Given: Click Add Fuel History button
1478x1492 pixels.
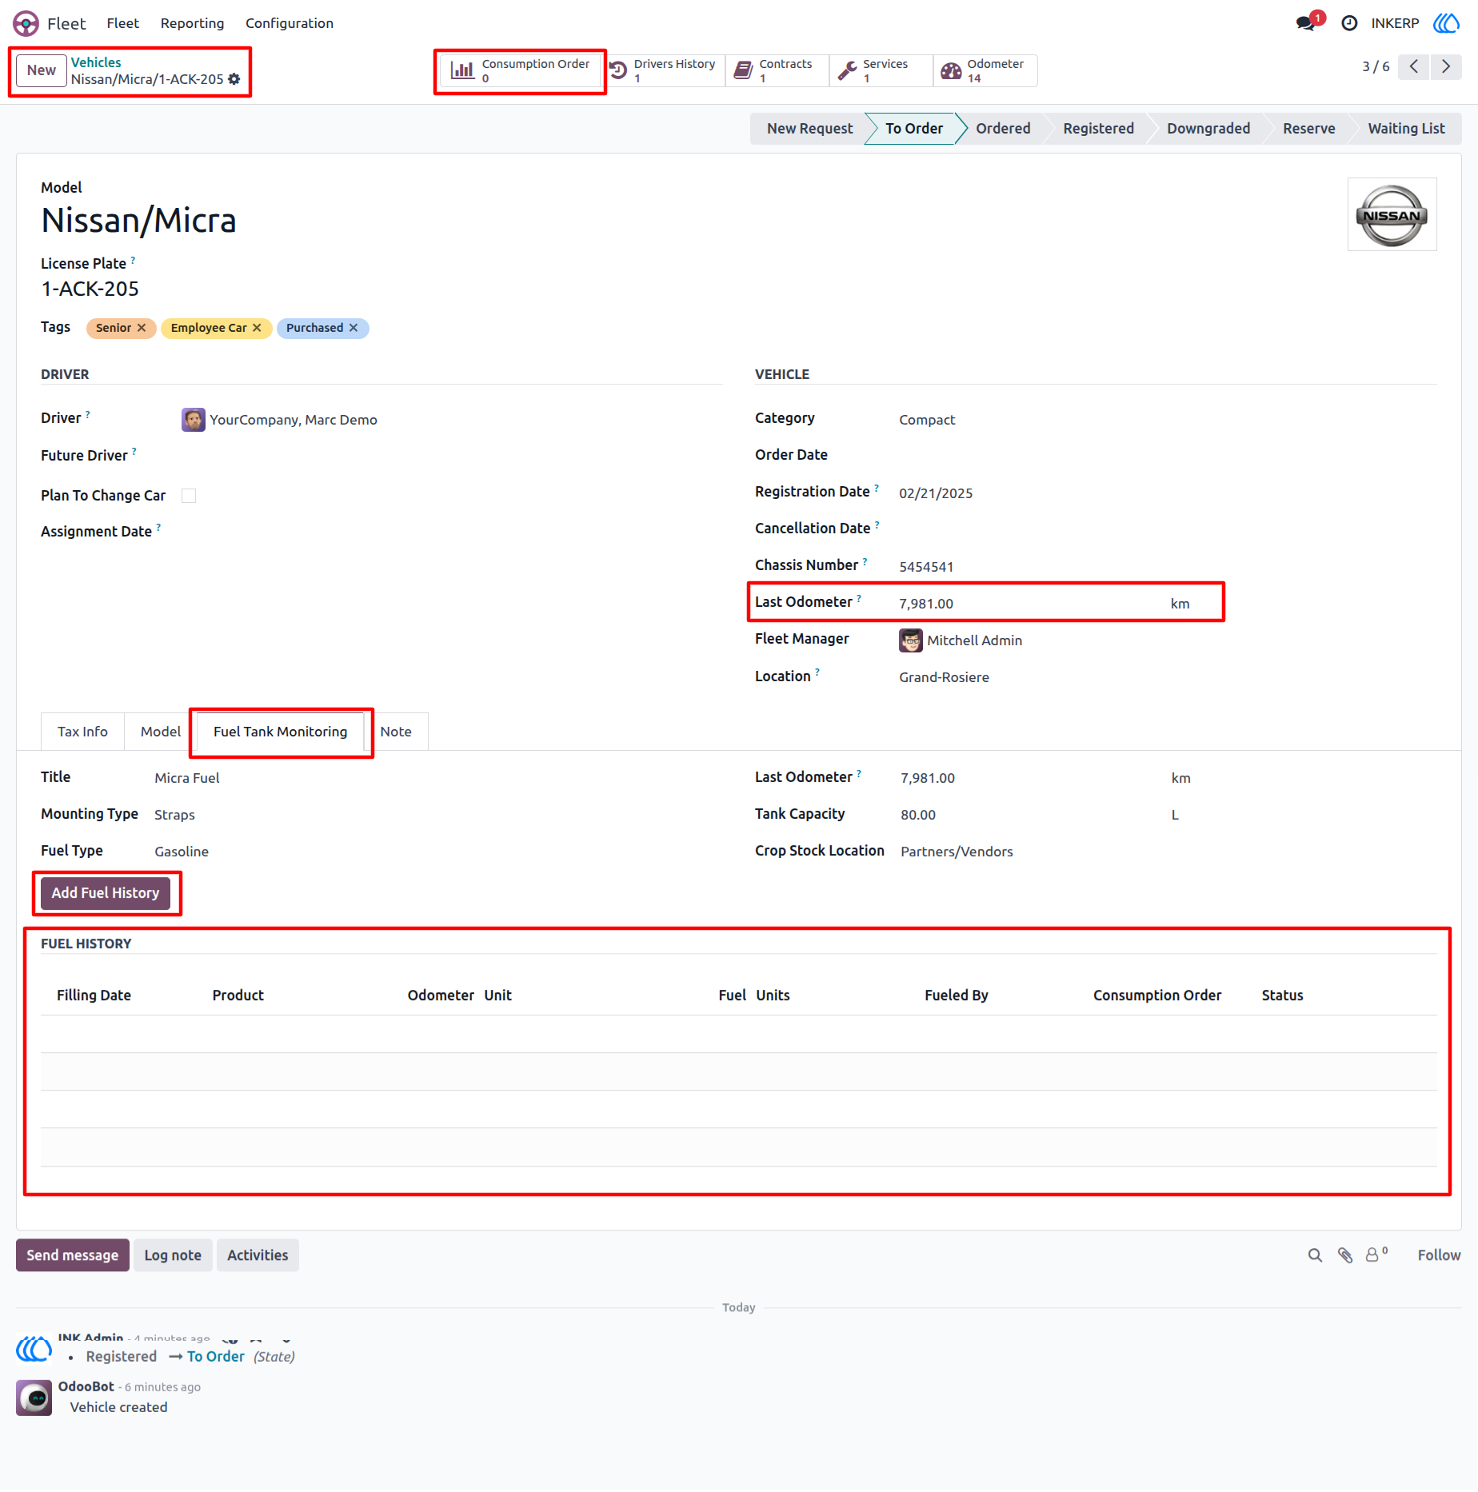Looking at the screenshot, I should (x=106, y=893).
